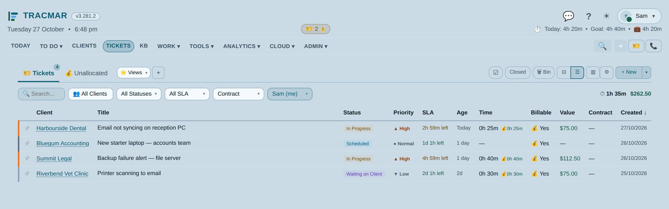Click the quick add plus button
Screen dimensions: 669x209
coord(620,46)
